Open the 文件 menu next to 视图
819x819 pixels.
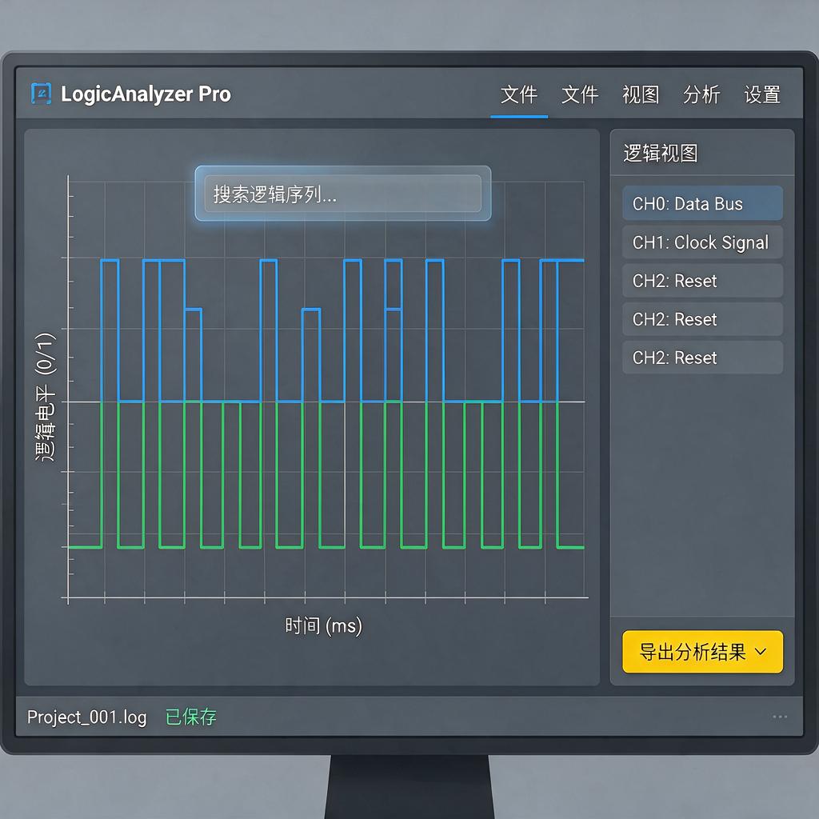[x=580, y=94]
